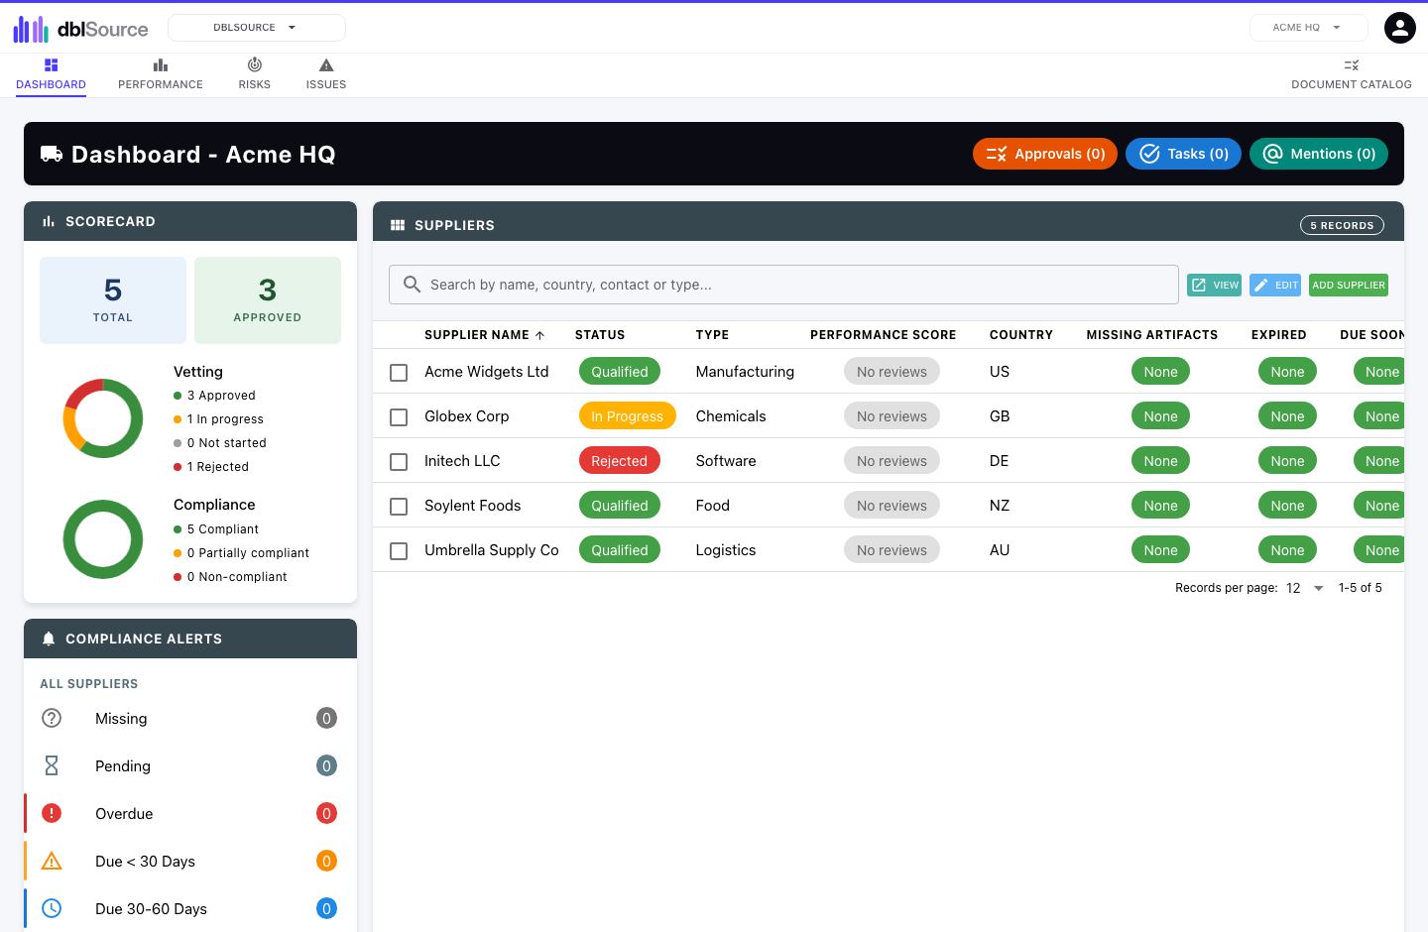Open the DBLSOURCE dropdown
This screenshot has height=932, width=1428.
tap(257, 28)
